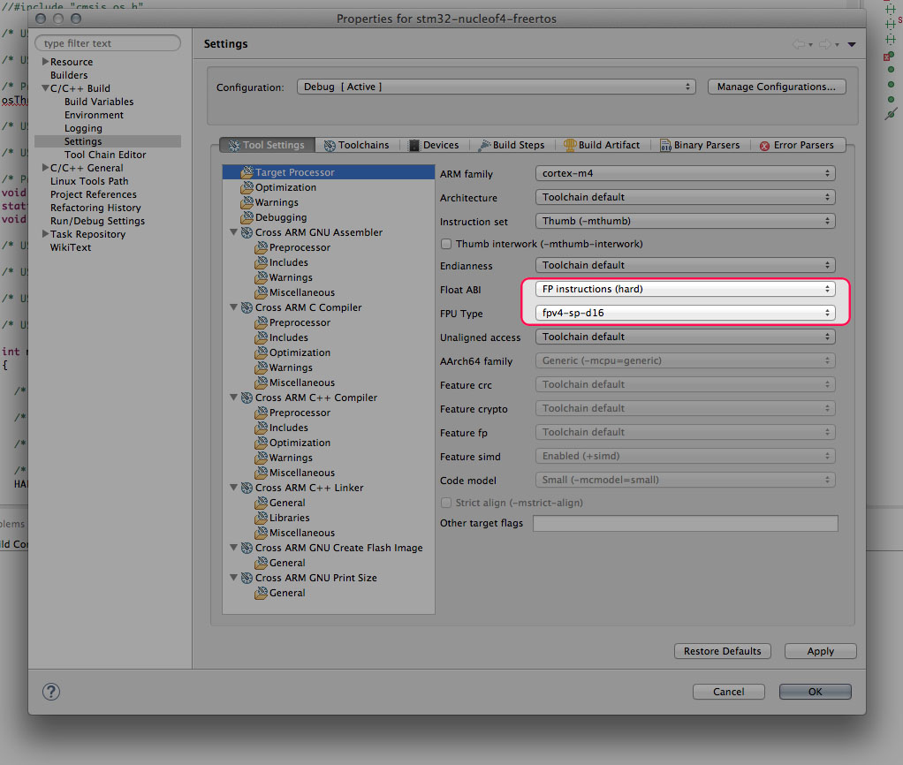Click the Build Artifact trophy icon
The height and width of the screenshot is (765, 903).
pyautogui.click(x=570, y=145)
